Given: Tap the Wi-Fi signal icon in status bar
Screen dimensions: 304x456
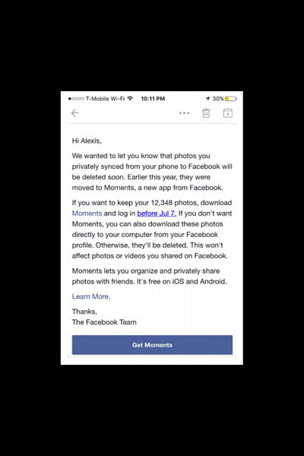Looking at the screenshot, I should (130, 98).
